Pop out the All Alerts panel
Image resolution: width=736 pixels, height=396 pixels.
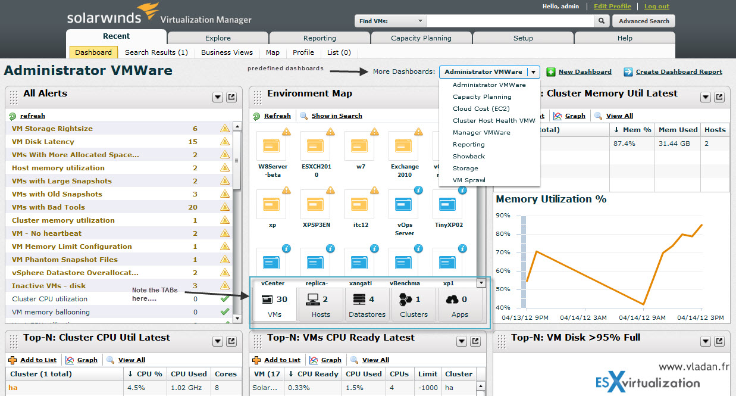pyautogui.click(x=231, y=97)
